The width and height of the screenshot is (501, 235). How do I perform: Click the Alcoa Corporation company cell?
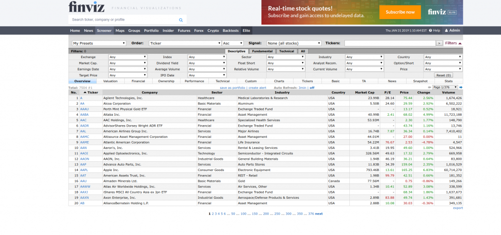[150, 104]
